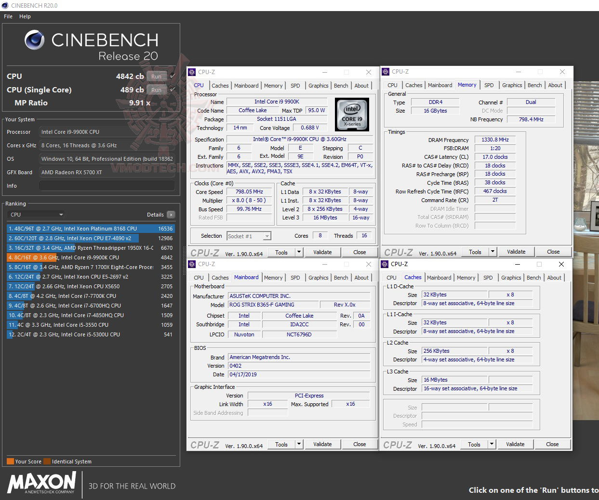Select the AMD Ryzen 7 1700X ranking row
The width and height of the screenshot is (599, 500).
point(91,267)
